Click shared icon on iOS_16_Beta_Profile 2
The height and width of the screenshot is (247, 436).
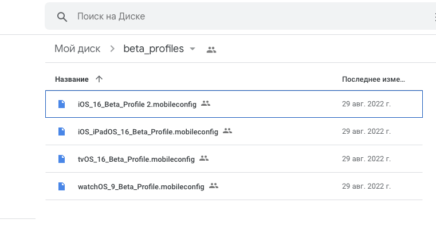coord(206,103)
